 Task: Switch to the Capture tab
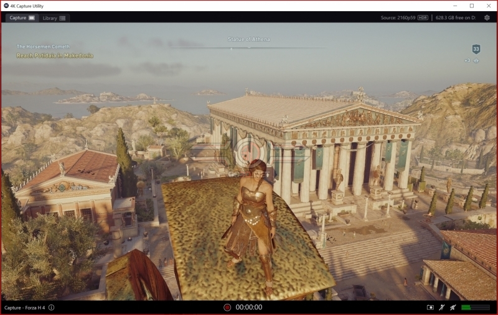(x=22, y=18)
